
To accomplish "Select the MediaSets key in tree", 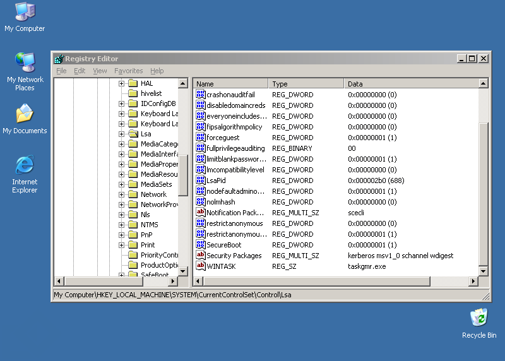I will click(156, 184).
